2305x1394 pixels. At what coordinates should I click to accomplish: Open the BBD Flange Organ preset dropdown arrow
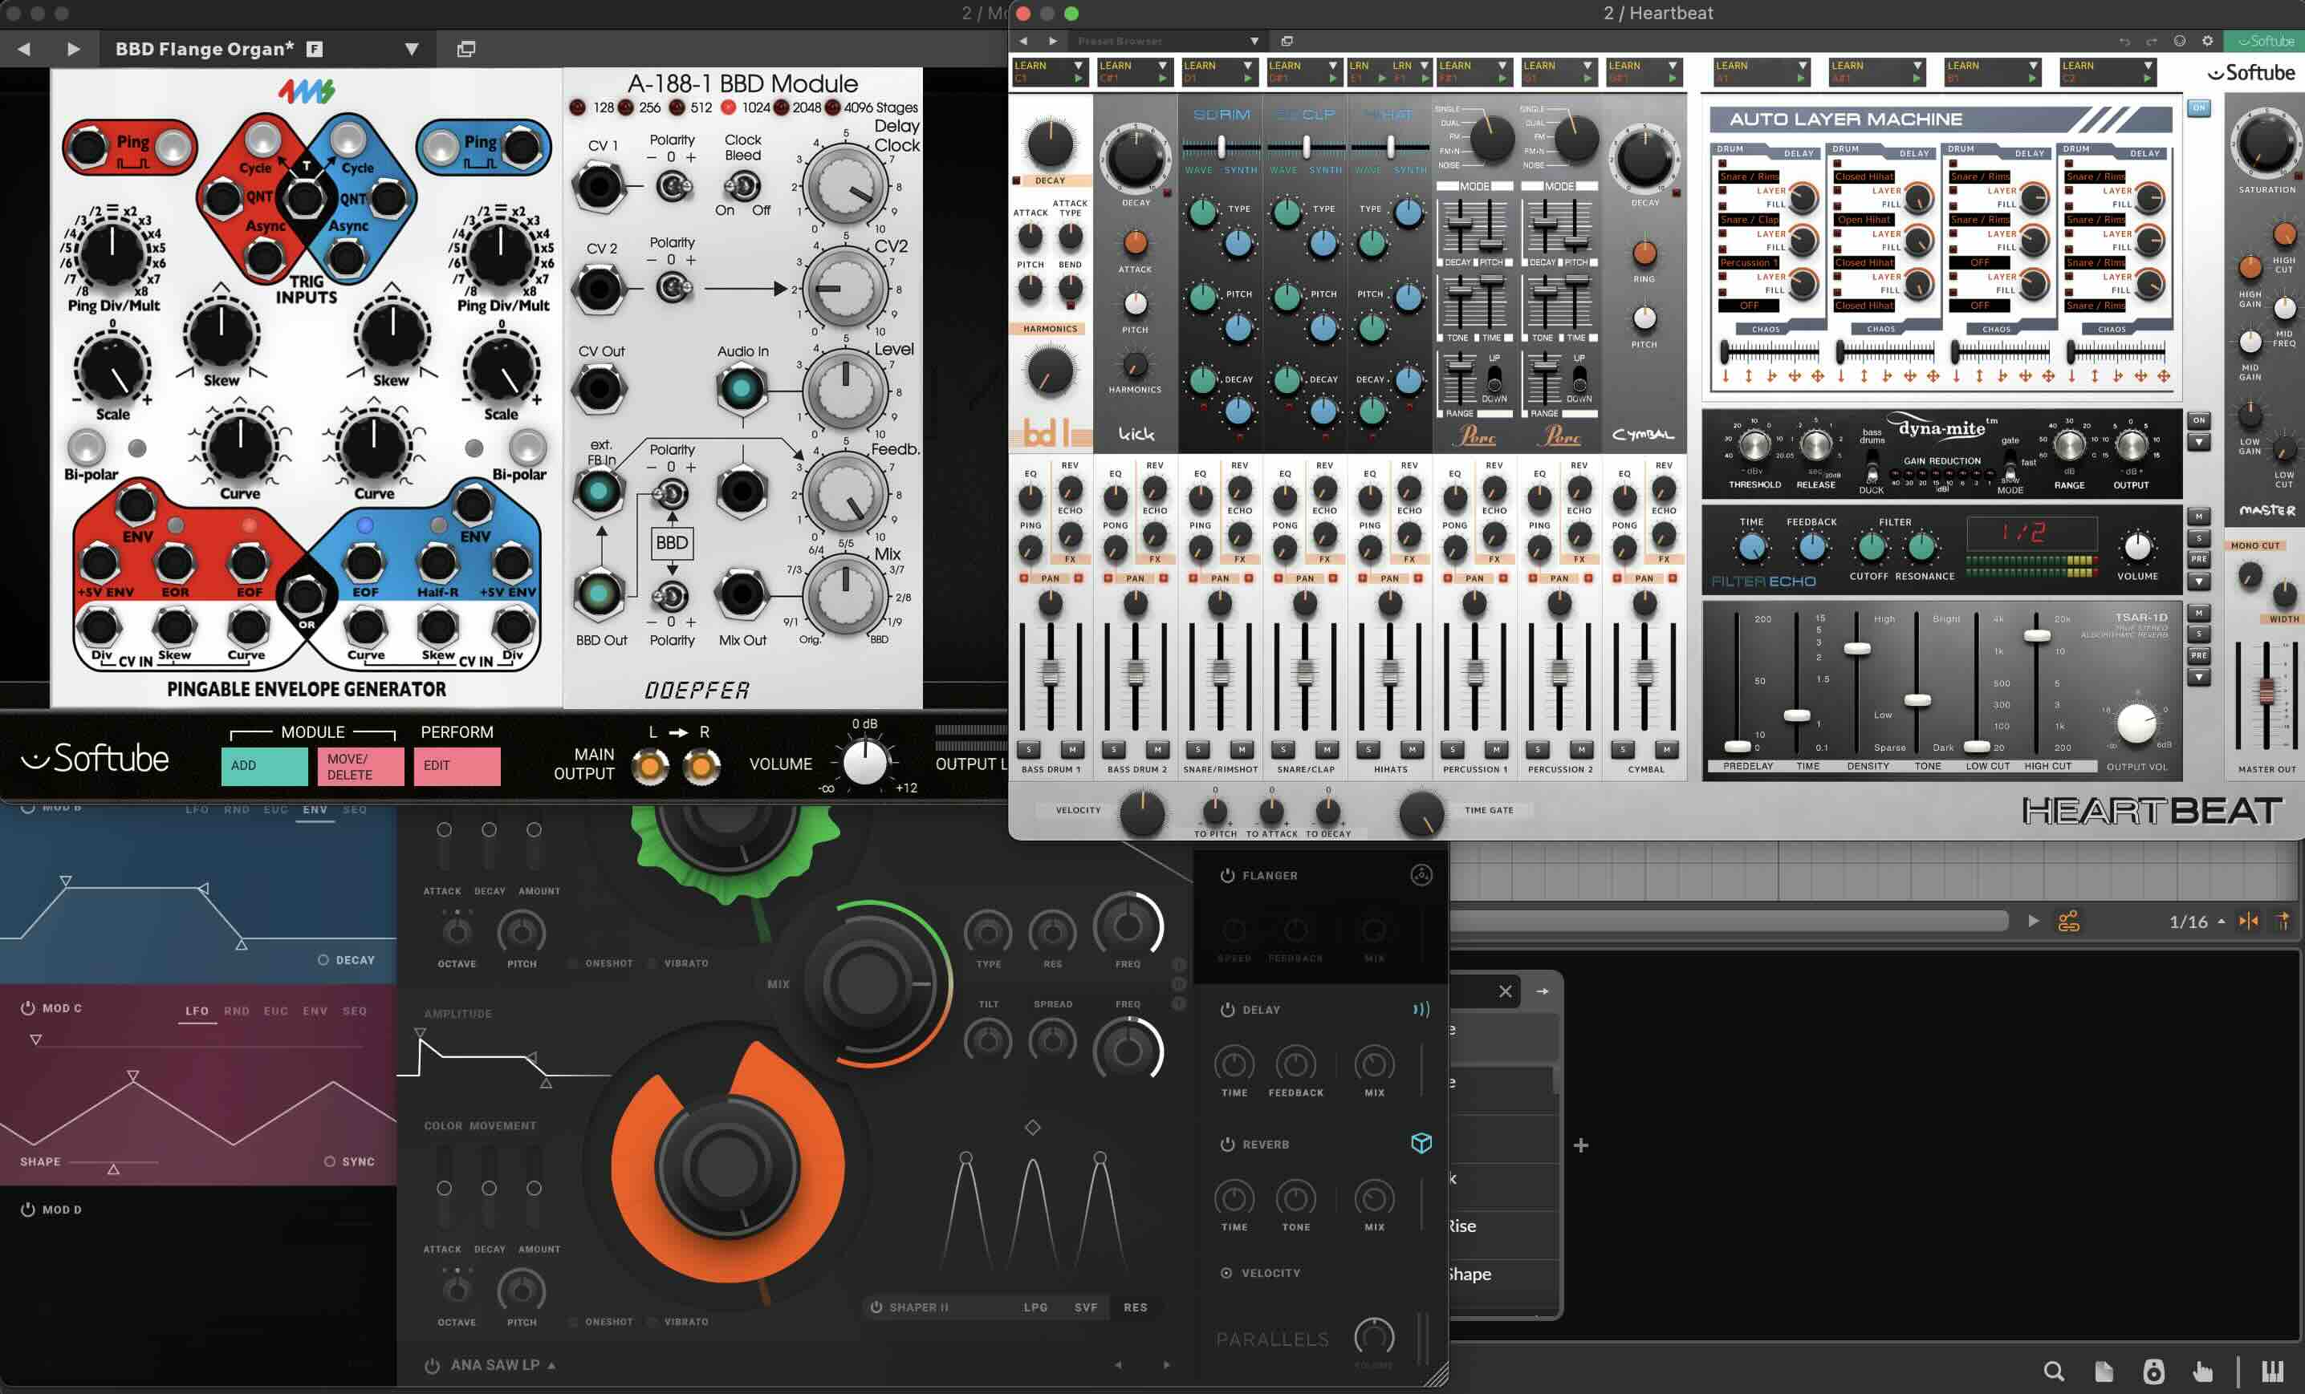[x=412, y=49]
